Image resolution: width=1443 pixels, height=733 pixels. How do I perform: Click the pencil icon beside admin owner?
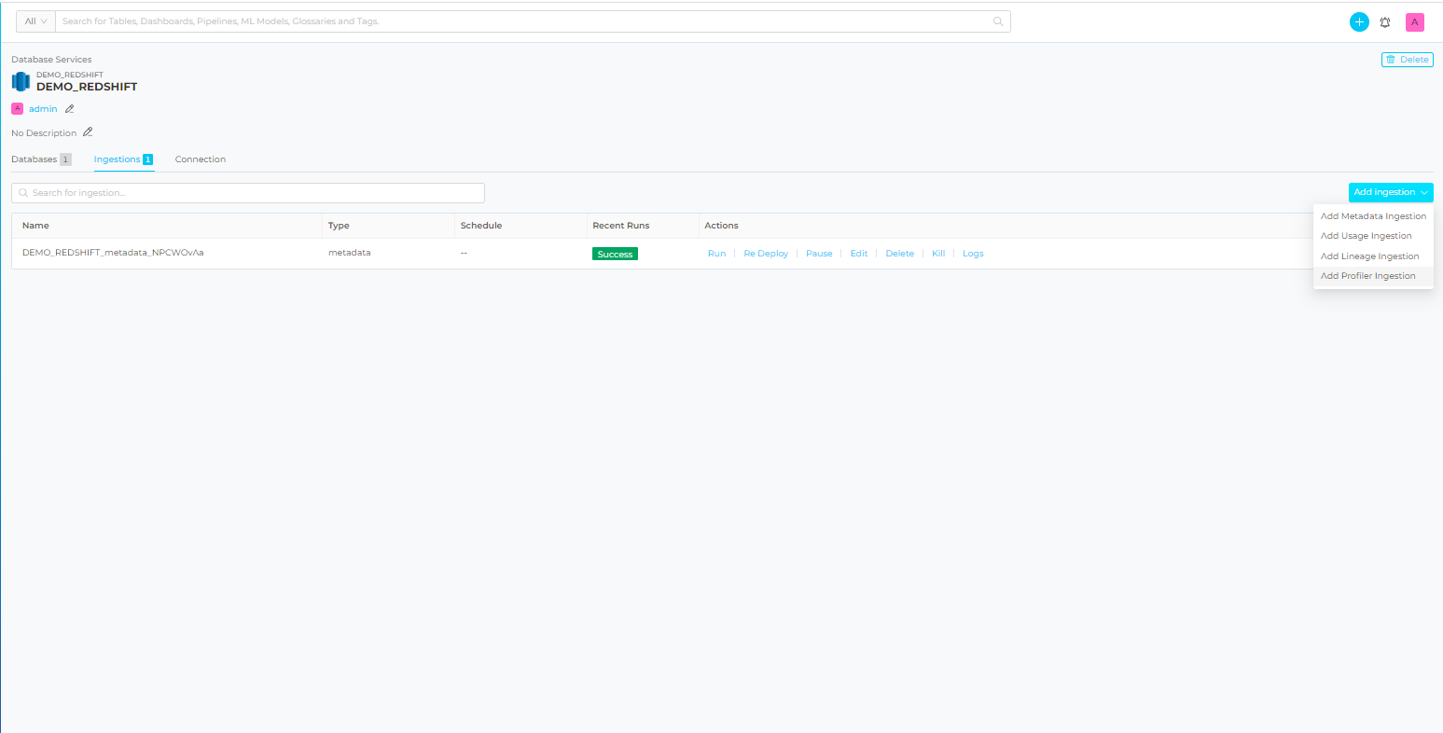pos(69,109)
